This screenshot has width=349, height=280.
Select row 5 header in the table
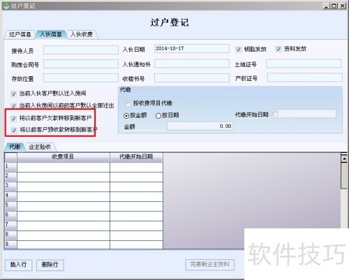10,206
